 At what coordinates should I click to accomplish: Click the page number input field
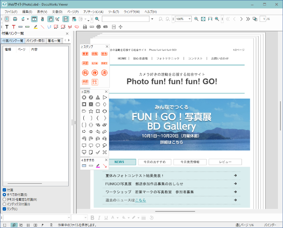point(263,19)
